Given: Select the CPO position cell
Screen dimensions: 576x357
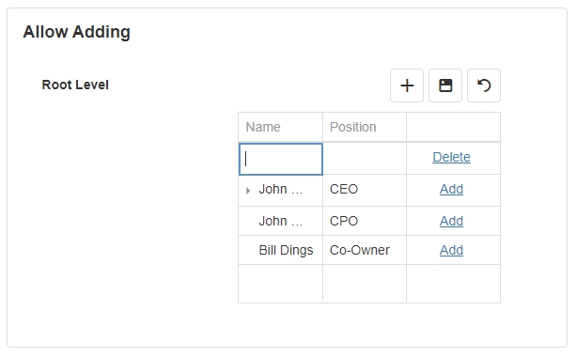Looking at the screenshot, I should (365, 221).
